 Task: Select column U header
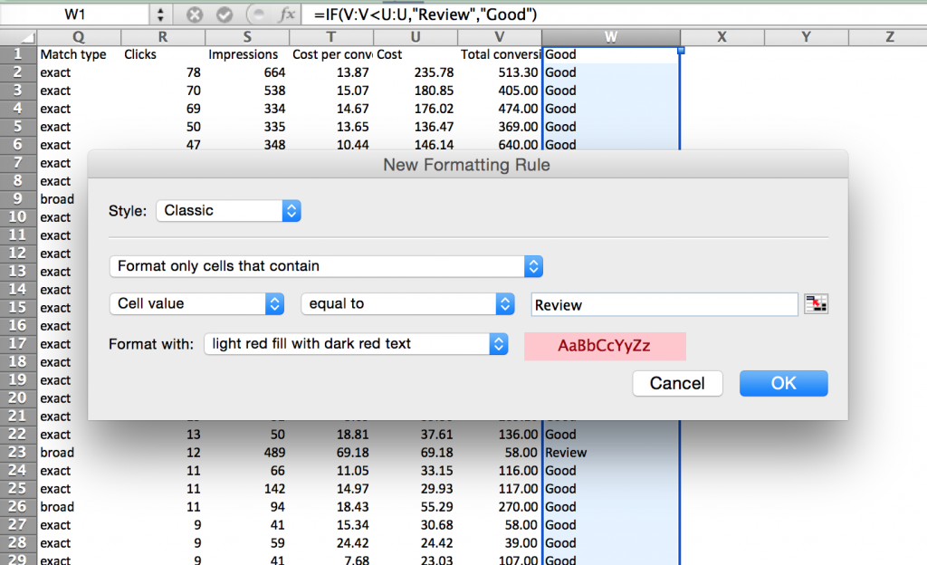click(x=416, y=37)
